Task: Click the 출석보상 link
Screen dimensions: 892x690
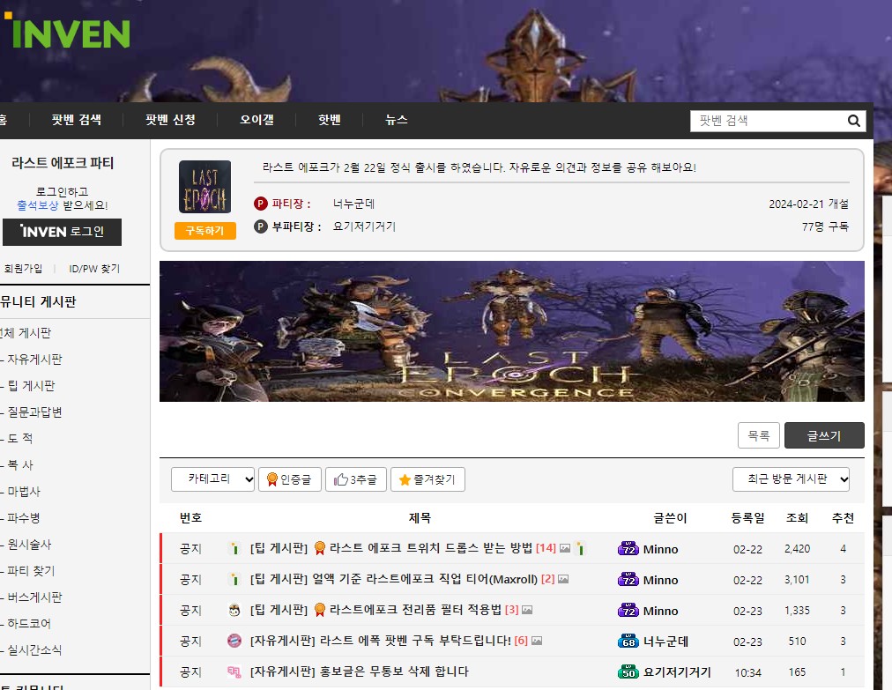Action: pos(38,205)
